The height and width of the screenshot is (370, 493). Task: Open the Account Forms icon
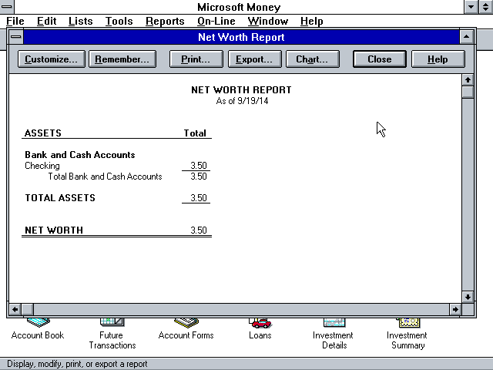tap(186, 322)
